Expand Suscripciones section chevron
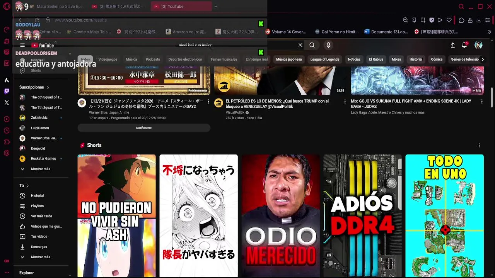This screenshot has width=495, height=278. tap(48, 87)
